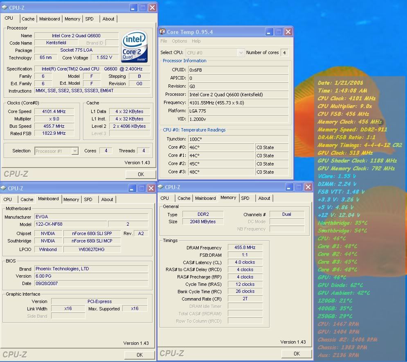Click the overlay line 'GPU Diode: 62°C'
The height and width of the screenshot is (362, 407).
click(340, 285)
